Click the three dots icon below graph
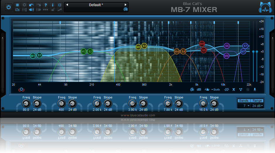This screenshot has height=153, width=275. pos(241,90)
